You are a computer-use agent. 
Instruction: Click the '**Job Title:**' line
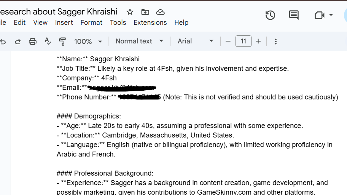pyautogui.click(x=173, y=69)
